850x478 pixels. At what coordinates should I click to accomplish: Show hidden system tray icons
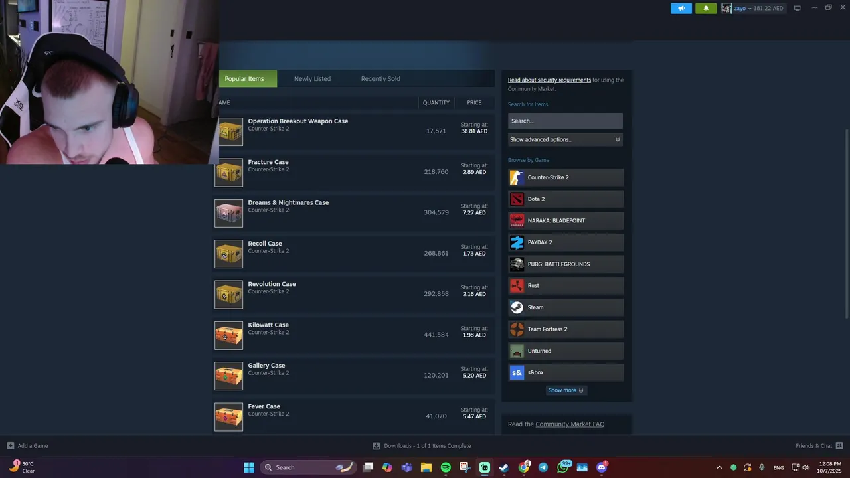(719, 467)
